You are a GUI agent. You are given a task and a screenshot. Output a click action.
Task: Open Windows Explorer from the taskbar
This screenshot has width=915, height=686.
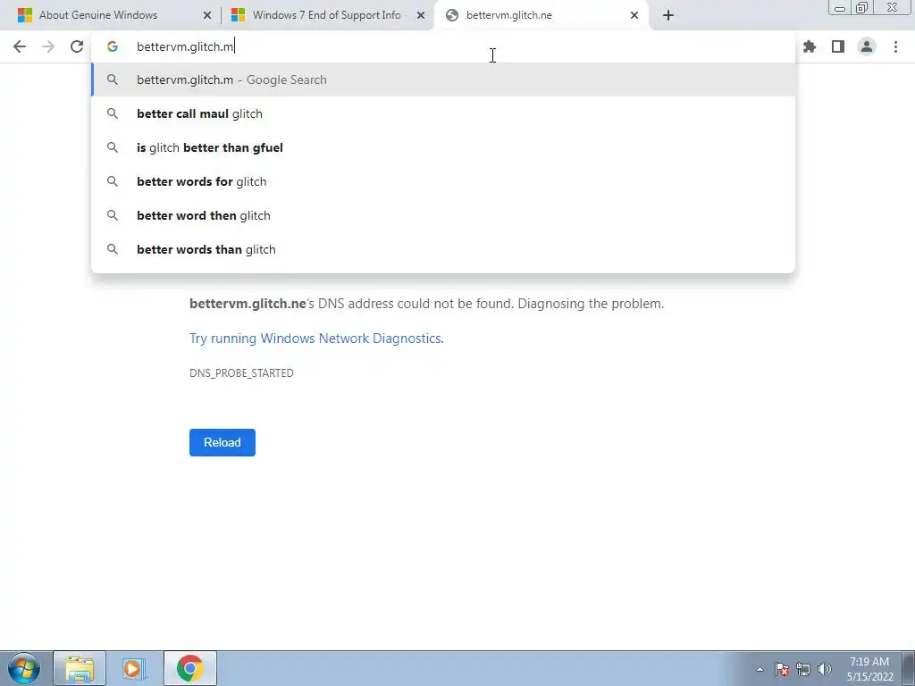pos(80,668)
